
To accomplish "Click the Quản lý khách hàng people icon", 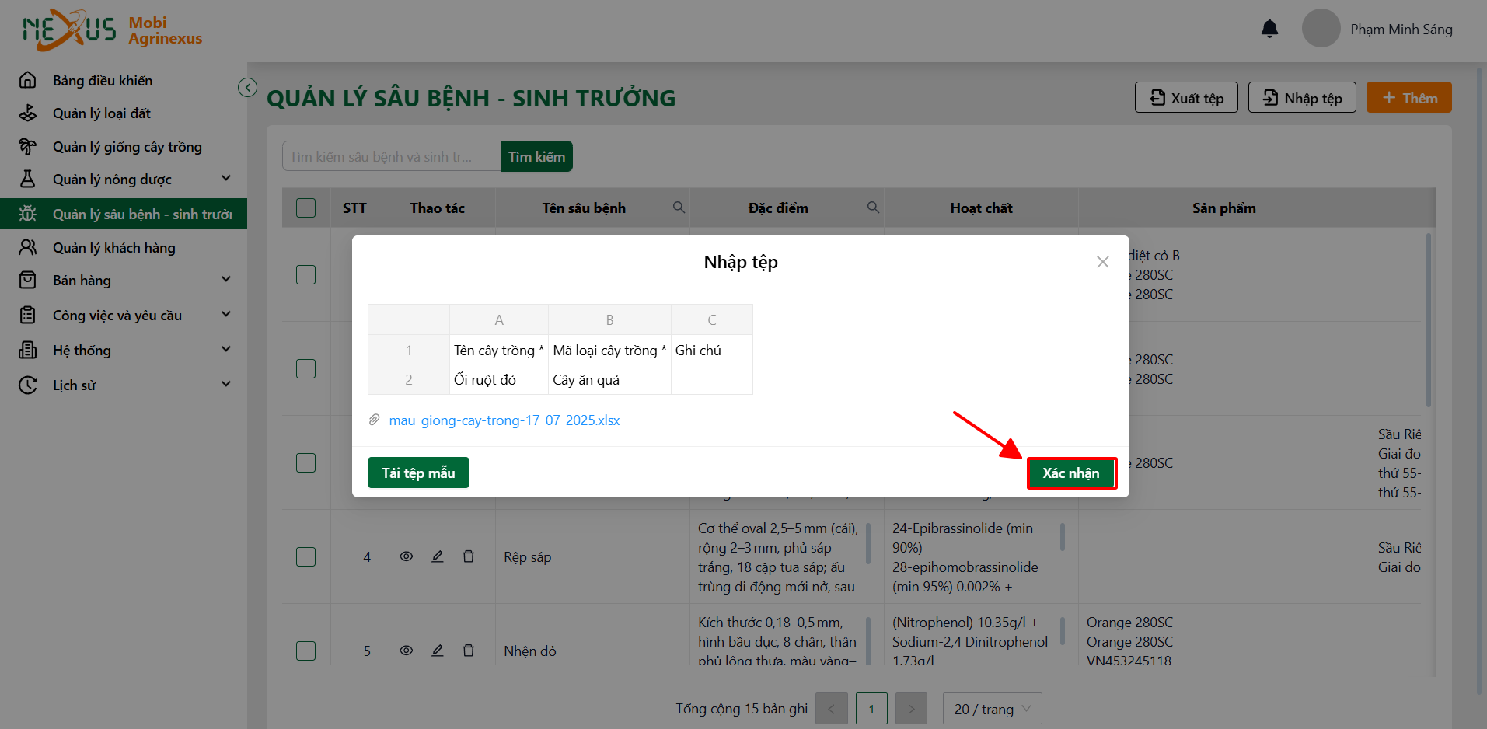I will pos(28,247).
